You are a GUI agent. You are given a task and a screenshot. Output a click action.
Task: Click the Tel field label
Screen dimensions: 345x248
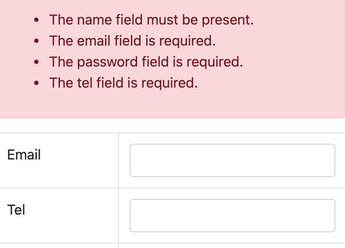(16, 210)
